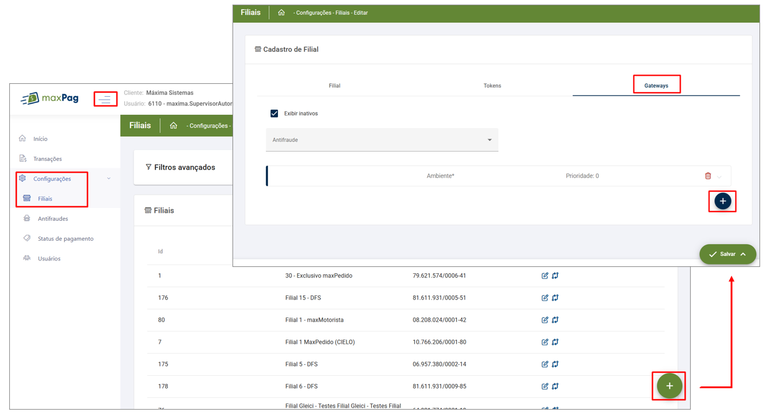Open Filtros avançados panel
Image resolution: width=767 pixels, height=416 pixels.
[184, 168]
